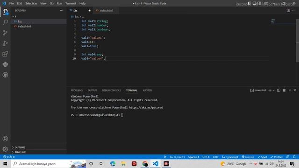Open the Explorer view in activity bar
Image resolution: width=299 pixels, height=168 pixels.
tap(5, 12)
